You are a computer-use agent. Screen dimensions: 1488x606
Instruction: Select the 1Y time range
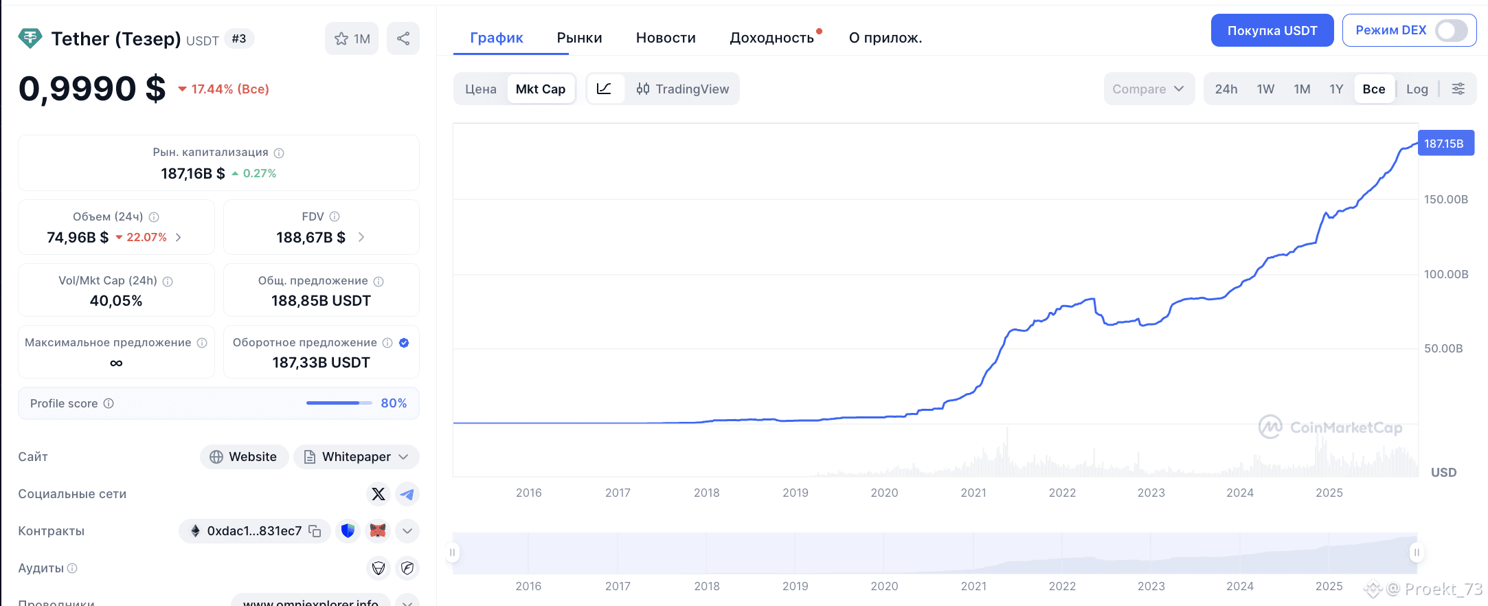pyautogui.click(x=1335, y=89)
